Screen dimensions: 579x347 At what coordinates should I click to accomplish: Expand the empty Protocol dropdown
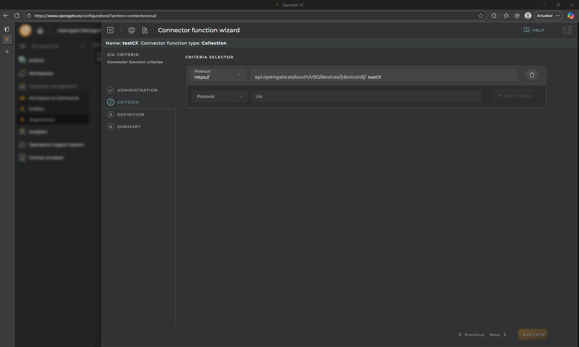[220, 96]
